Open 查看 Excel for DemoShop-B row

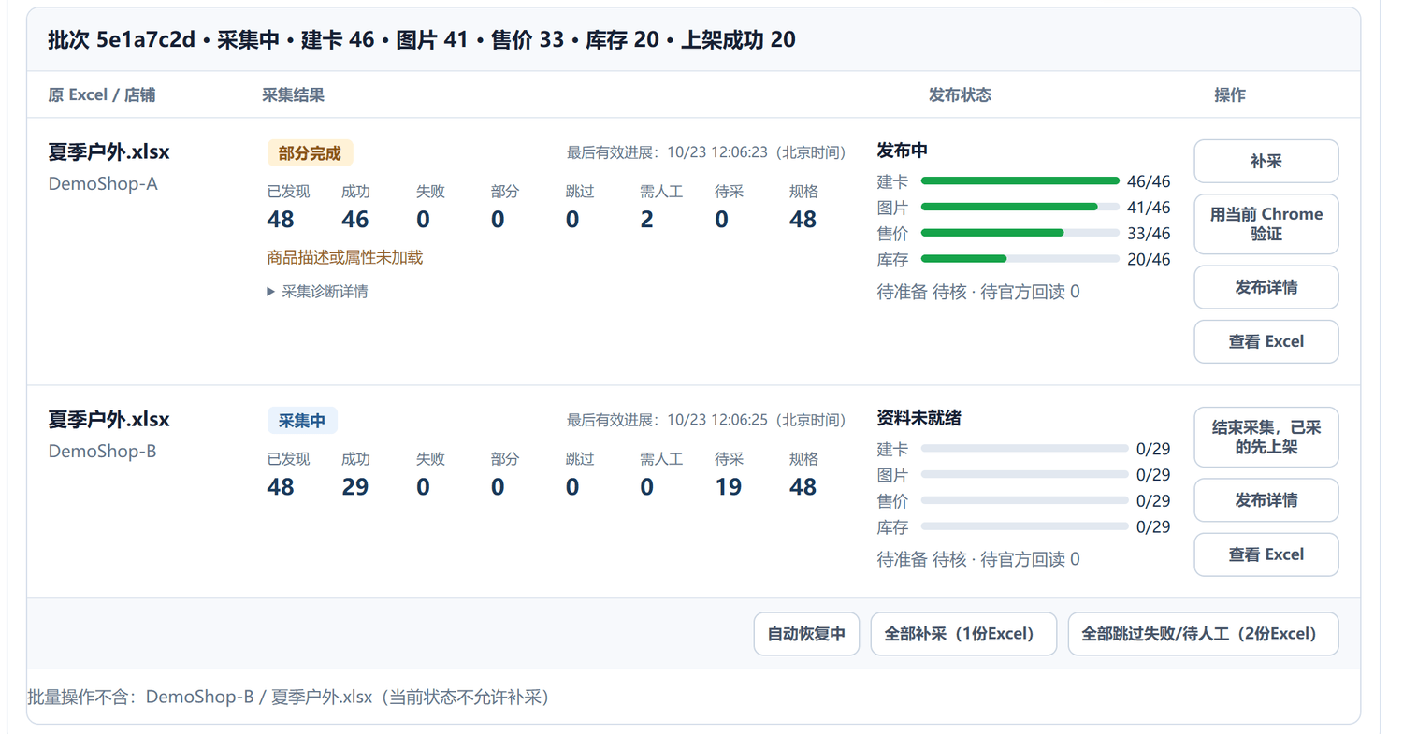click(x=1266, y=554)
